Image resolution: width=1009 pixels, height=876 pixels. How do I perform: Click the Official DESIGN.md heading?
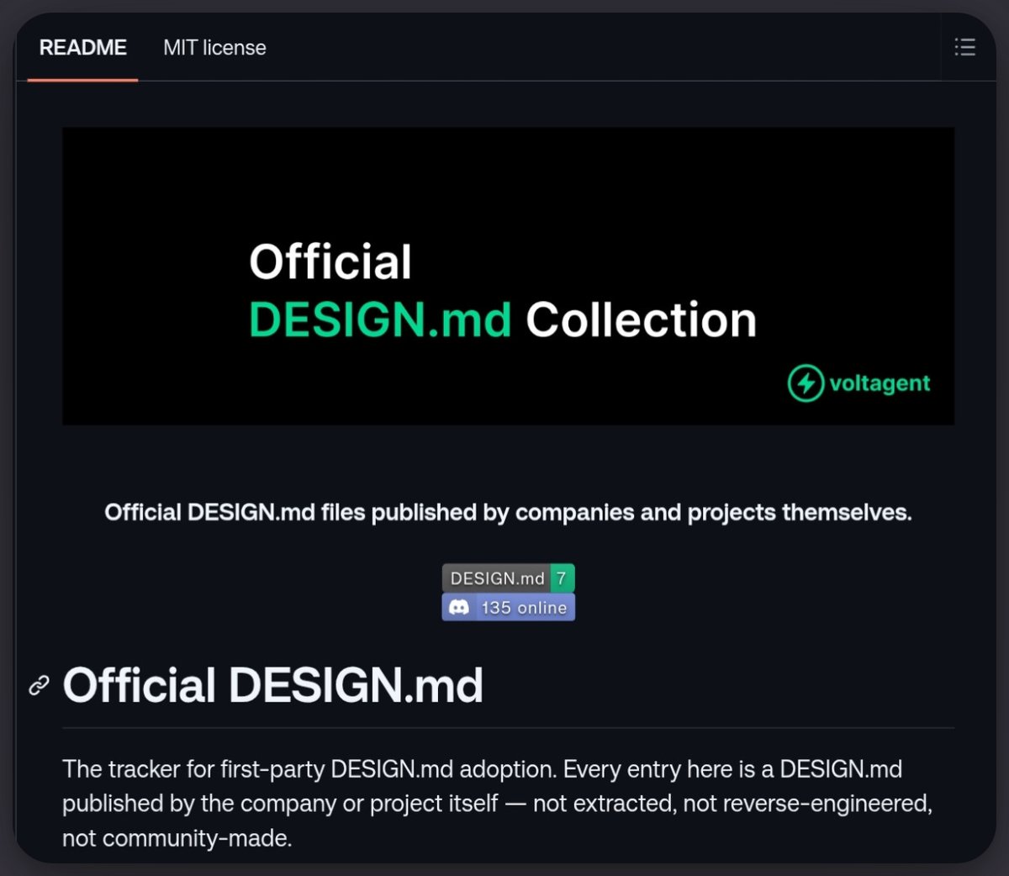coord(272,685)
